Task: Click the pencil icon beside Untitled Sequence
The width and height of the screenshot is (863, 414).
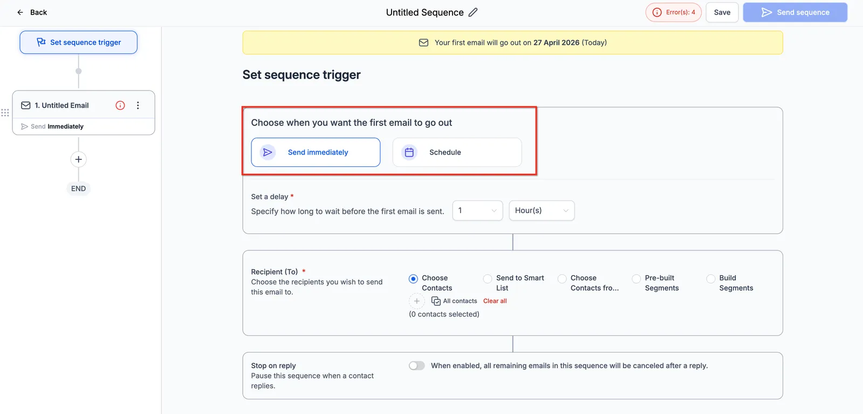Action: tap(473, 12)
